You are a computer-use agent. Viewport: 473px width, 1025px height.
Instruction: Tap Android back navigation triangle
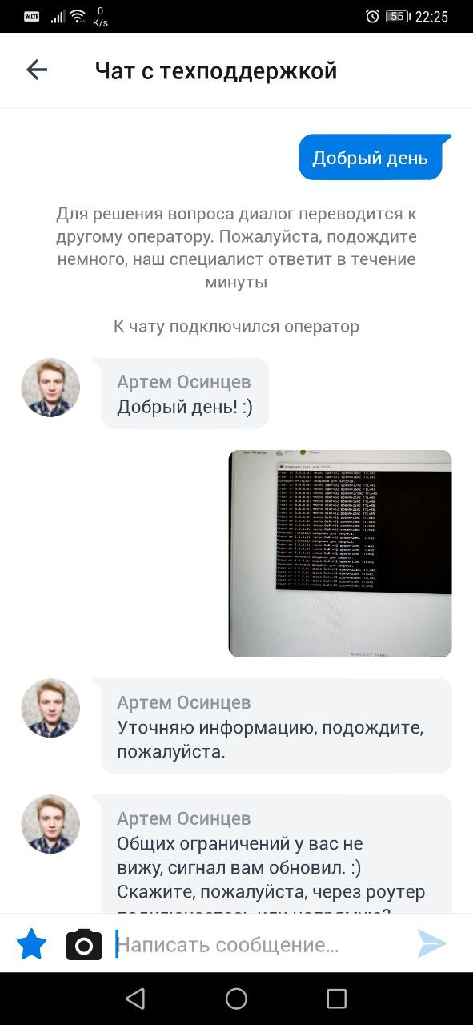point(135,998)
